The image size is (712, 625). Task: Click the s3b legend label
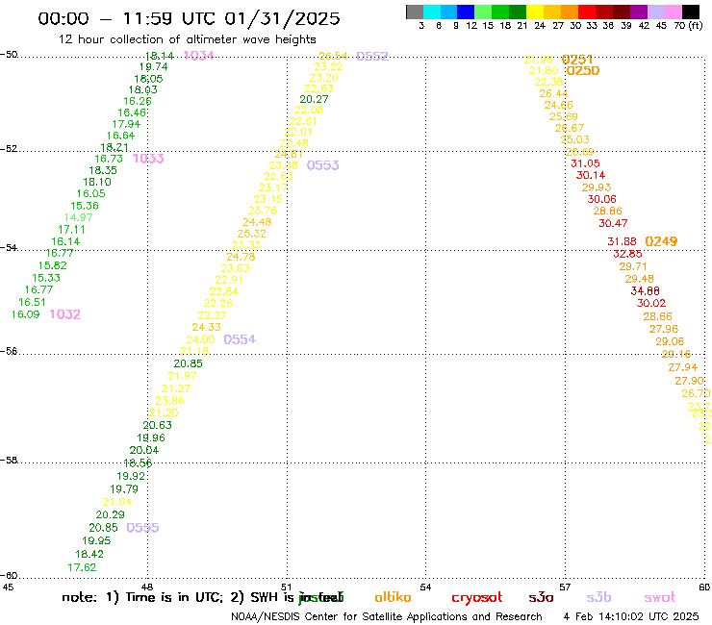click(598, 597)
